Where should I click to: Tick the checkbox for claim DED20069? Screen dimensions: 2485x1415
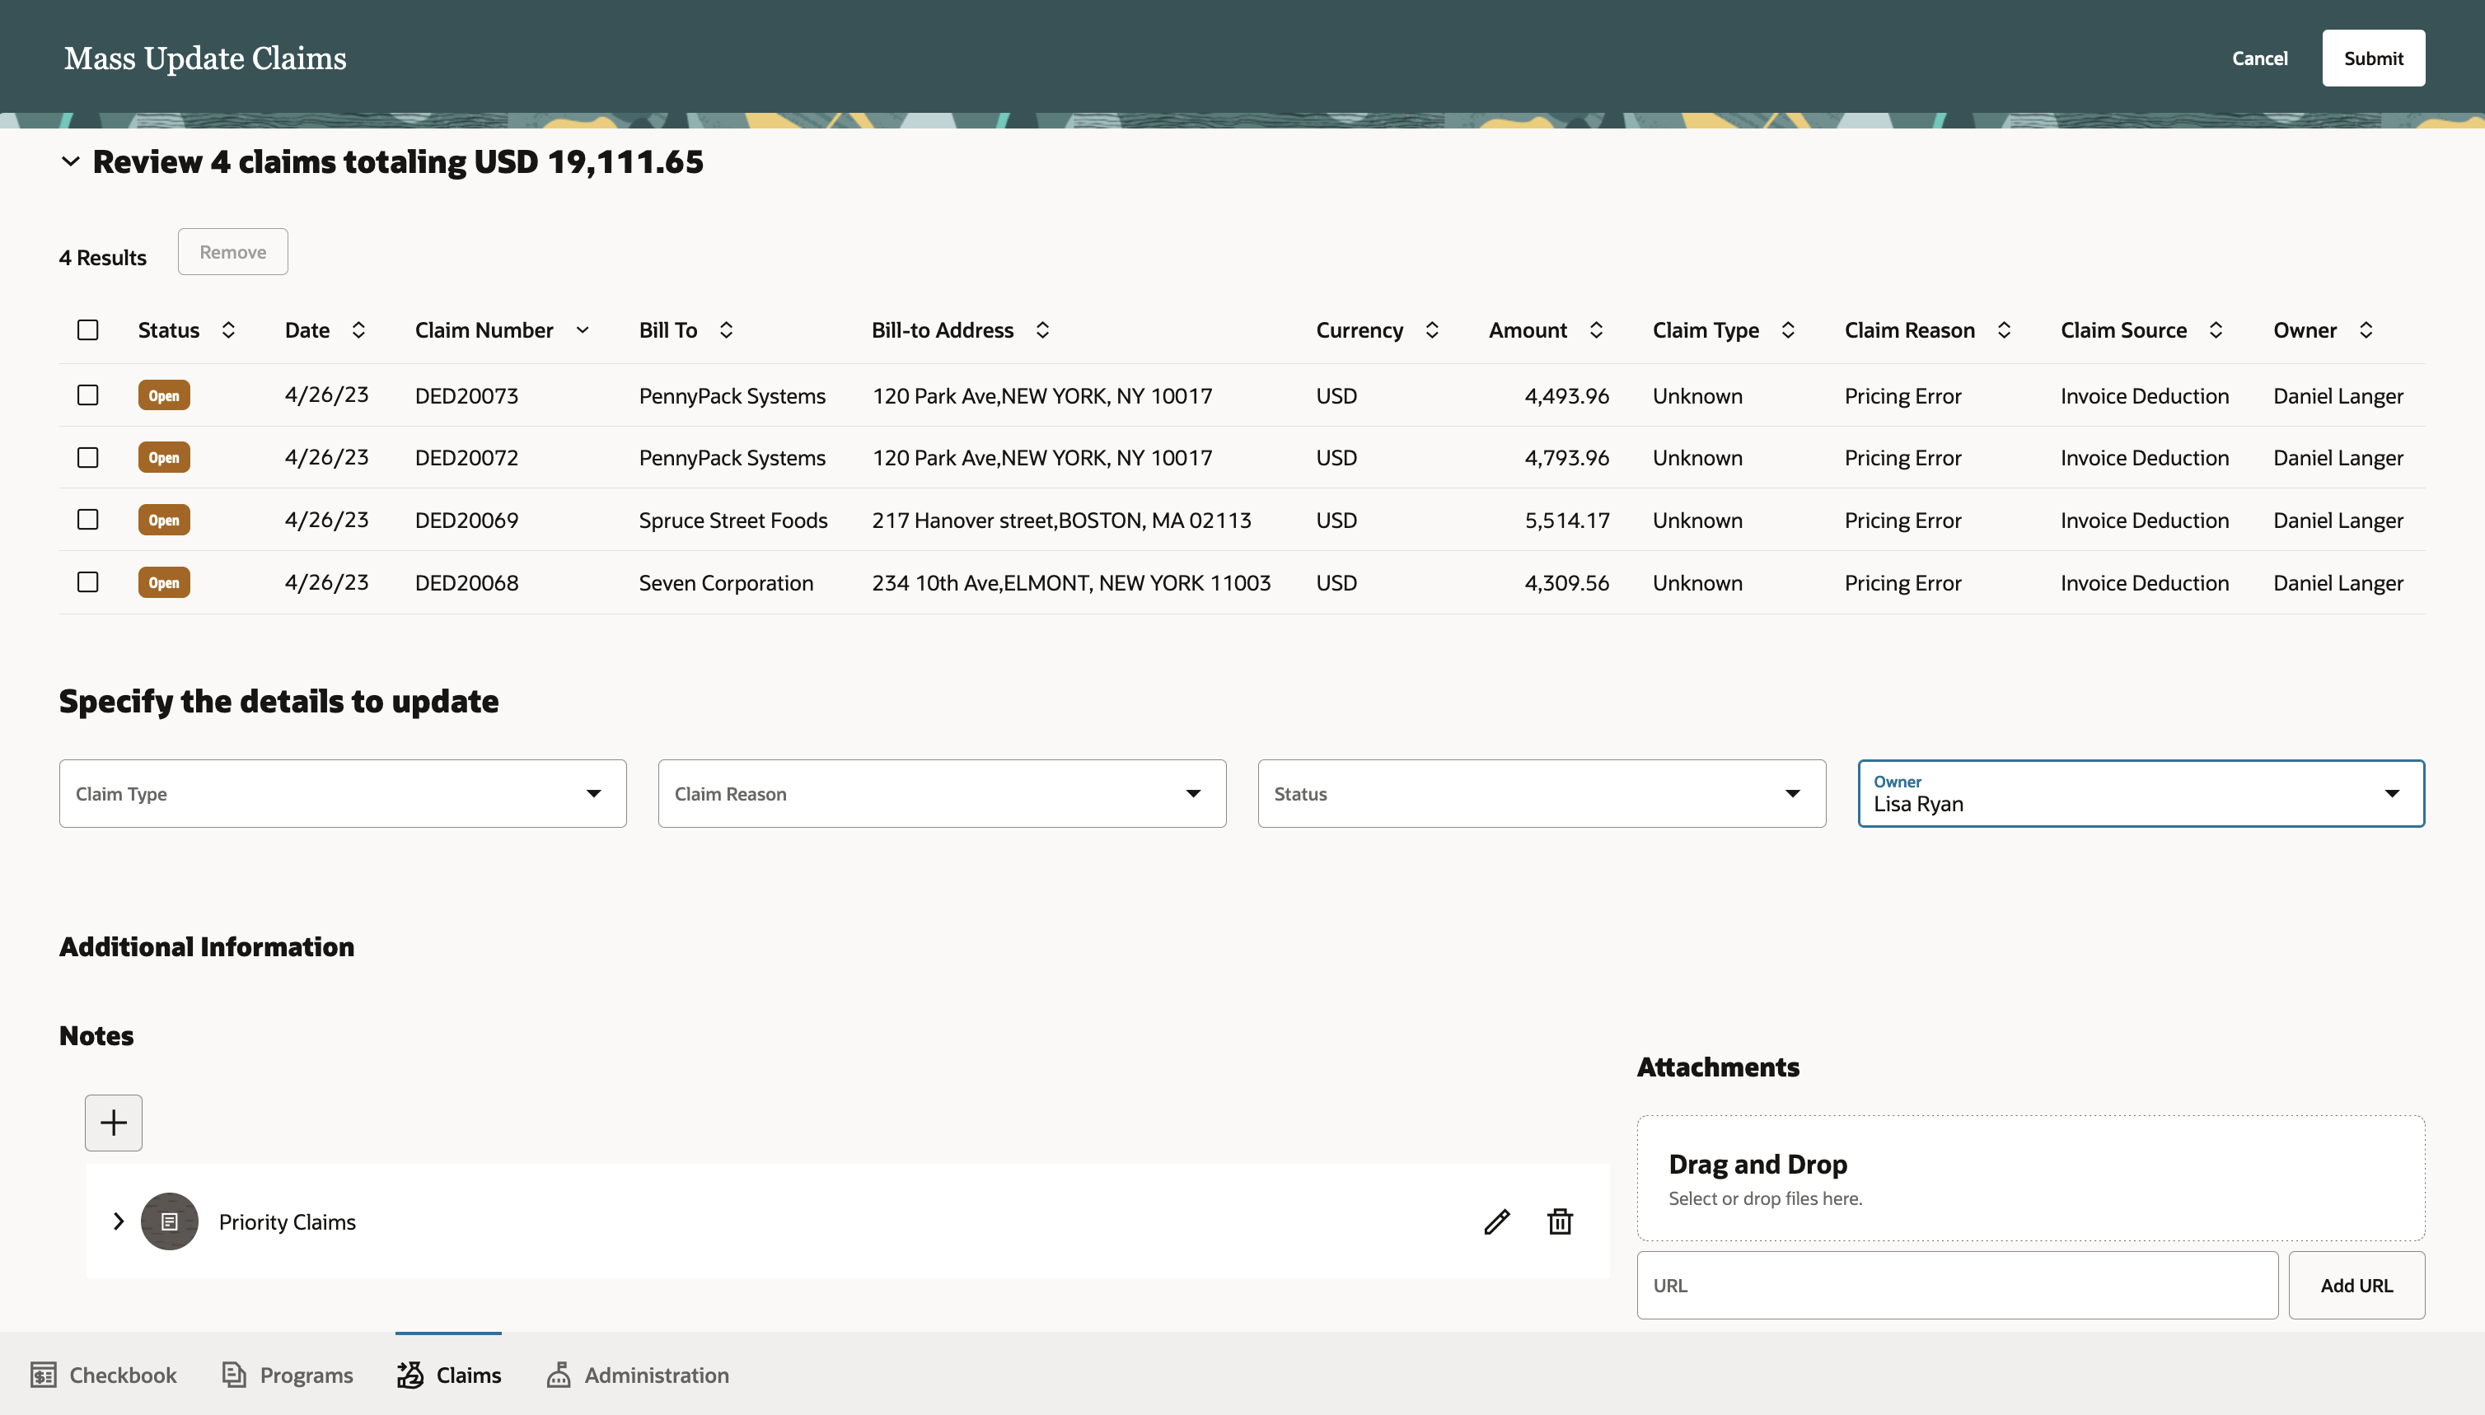pyautogui.click(x=87, y=520)
